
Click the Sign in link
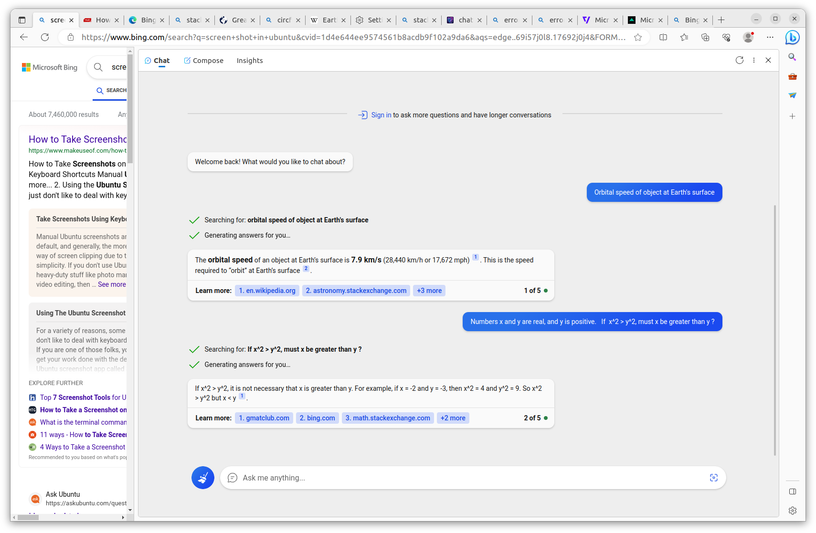pyautogui.click(x=381, y=115)
